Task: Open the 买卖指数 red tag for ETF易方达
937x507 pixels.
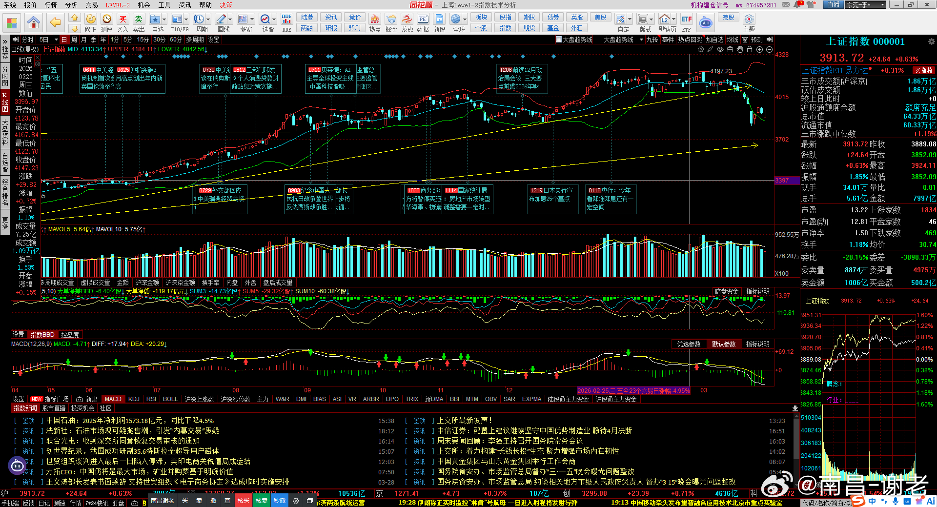Action: (x=923, y=71)
